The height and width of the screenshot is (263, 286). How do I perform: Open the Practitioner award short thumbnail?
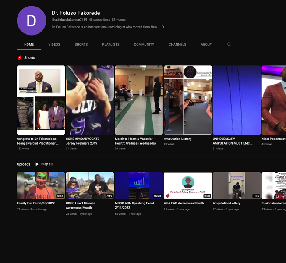tap(41, 100)
